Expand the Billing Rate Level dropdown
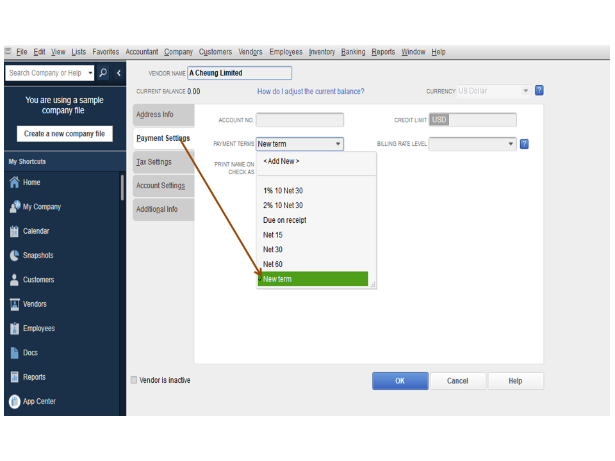Image resolution: width=615 pixels, height=461 pixels. click(511, 144)
